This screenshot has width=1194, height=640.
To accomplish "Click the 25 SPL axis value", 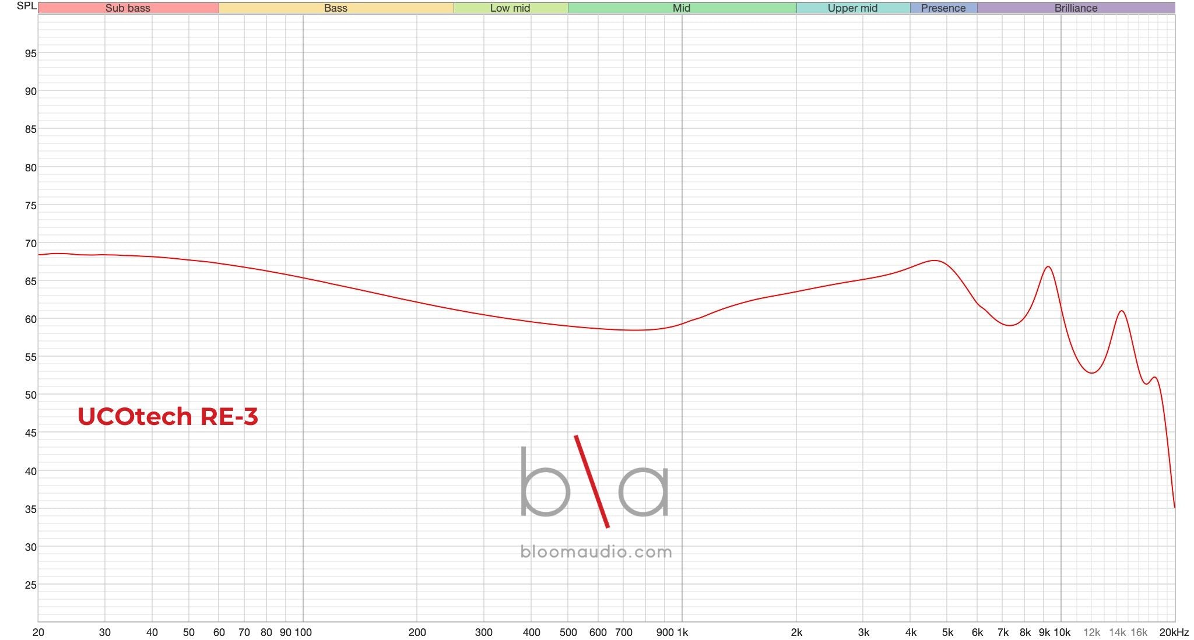I will point(30,585).
